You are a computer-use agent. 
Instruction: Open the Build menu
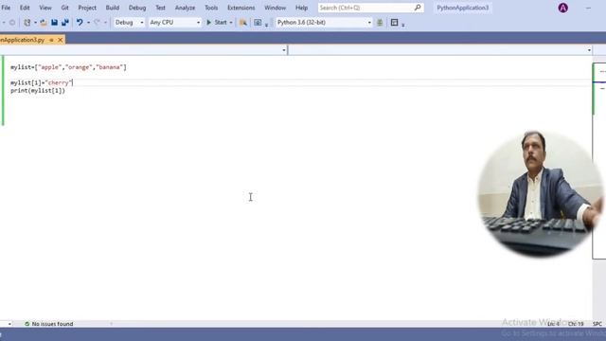113,8
